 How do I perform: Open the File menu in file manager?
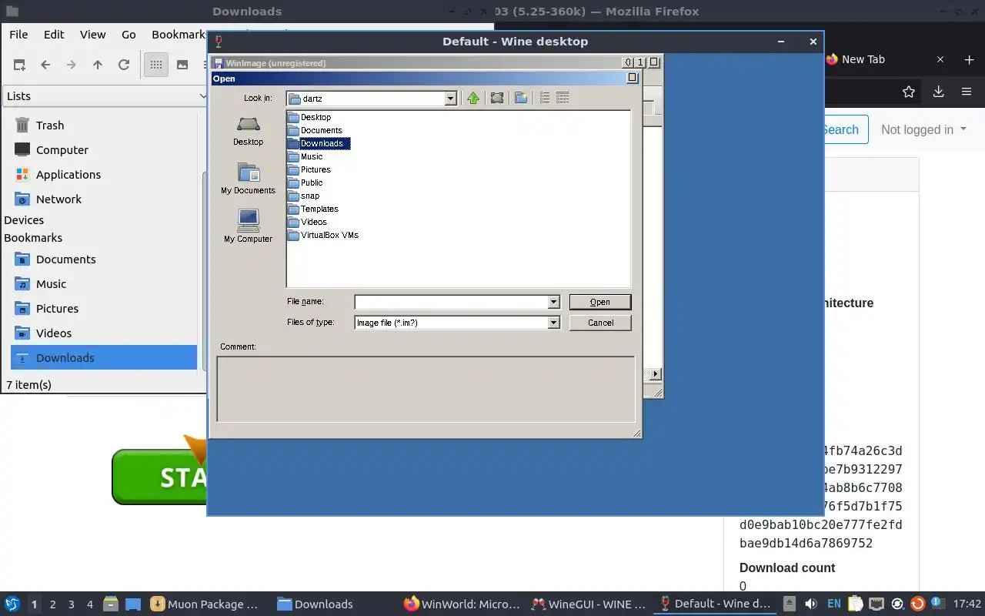(x=18, y=34)
